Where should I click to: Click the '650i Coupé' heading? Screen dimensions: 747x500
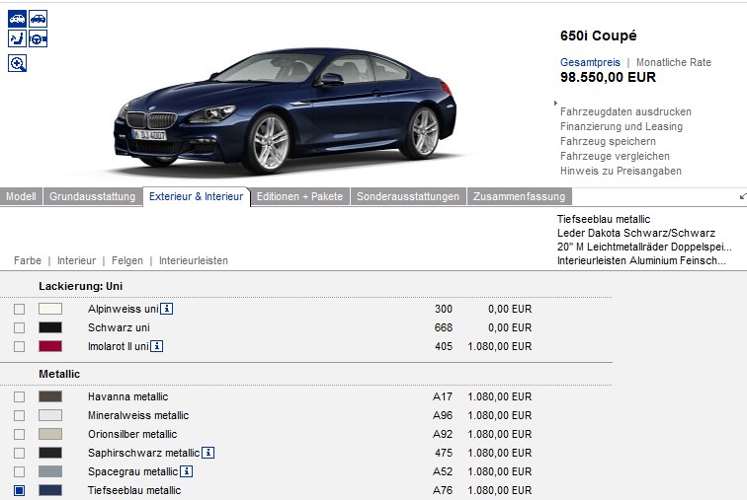(x=599, y=36)
